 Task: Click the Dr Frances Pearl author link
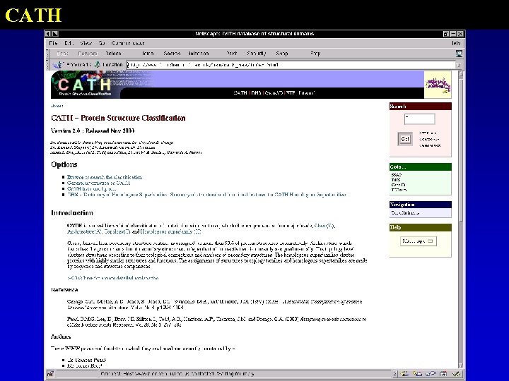coord(86,360)
